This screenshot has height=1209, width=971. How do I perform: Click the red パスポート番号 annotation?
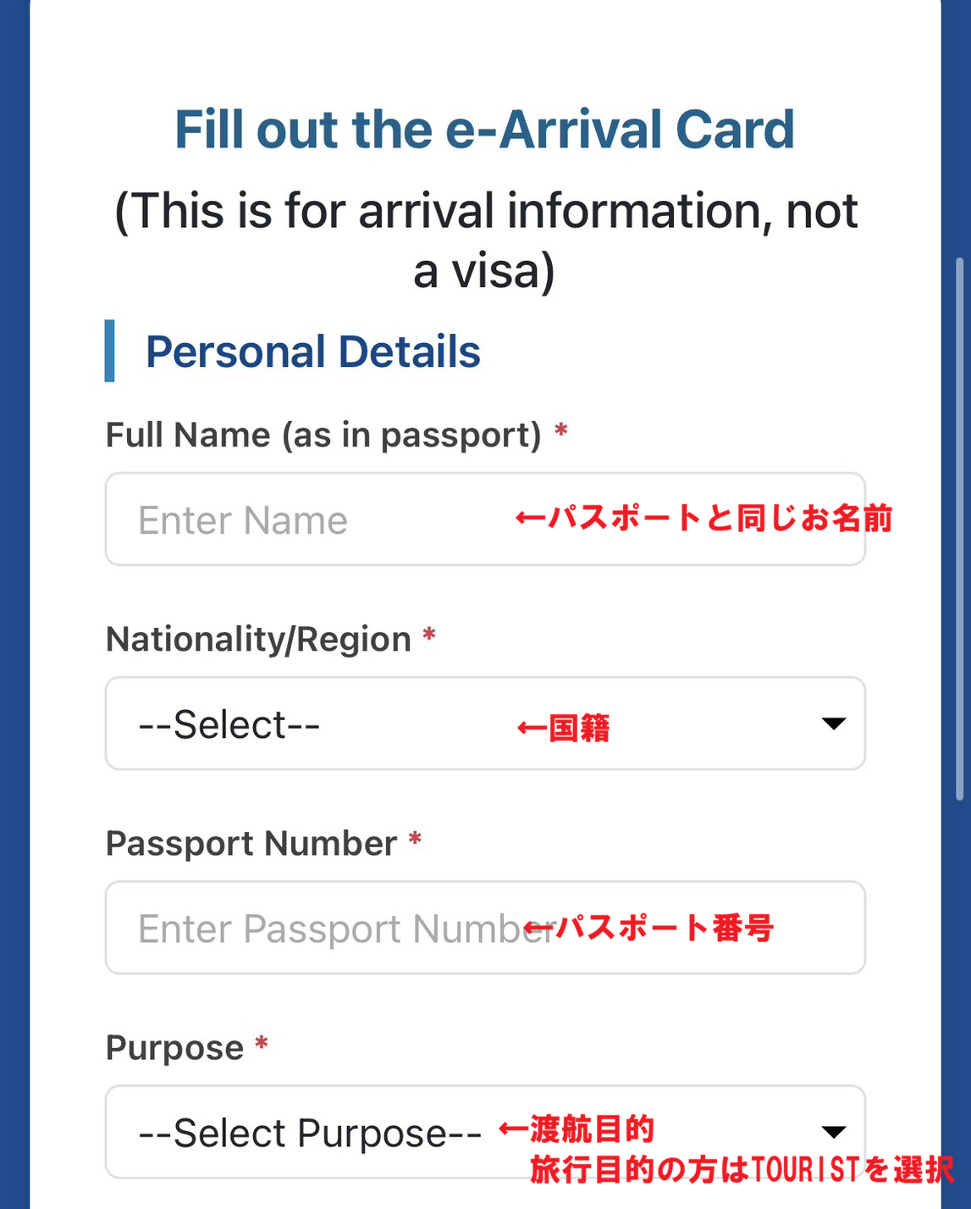pos(650,928)
